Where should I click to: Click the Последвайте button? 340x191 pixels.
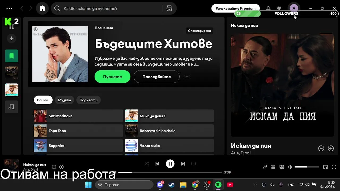(x=156, y=77)
